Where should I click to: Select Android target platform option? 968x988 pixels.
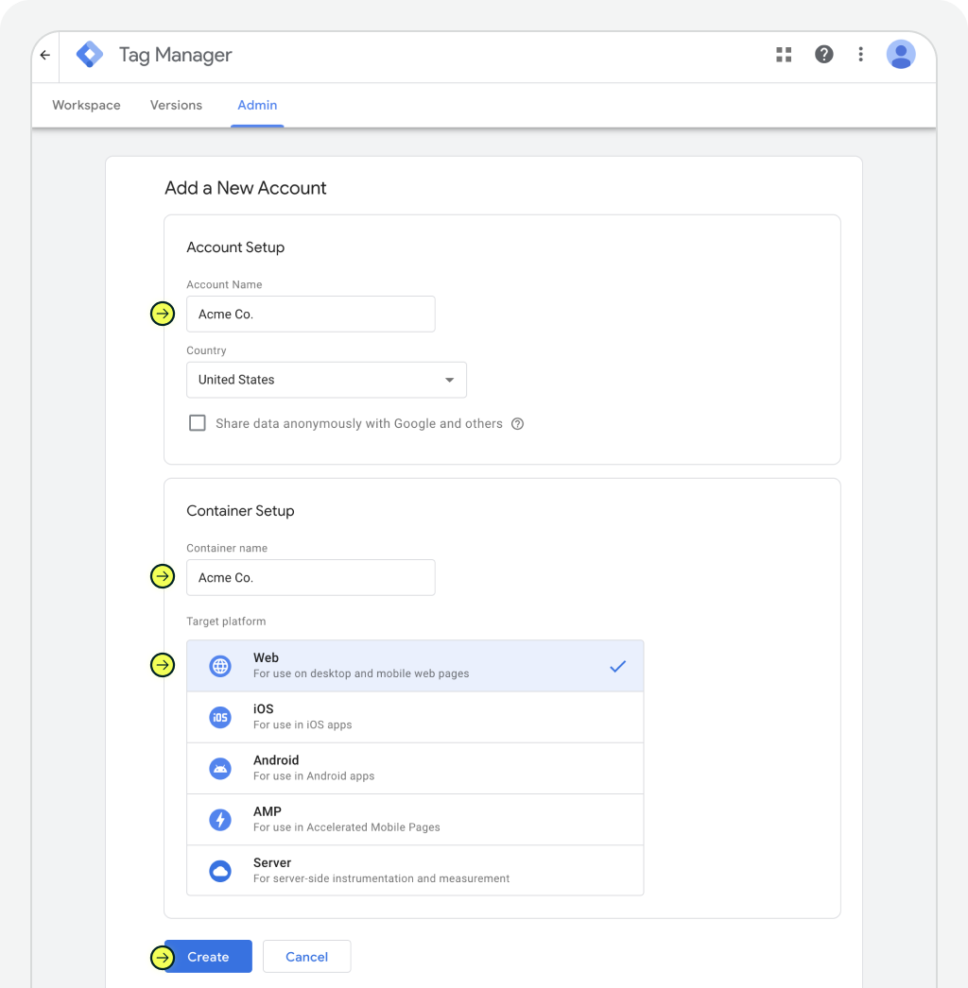click(415, 769)
